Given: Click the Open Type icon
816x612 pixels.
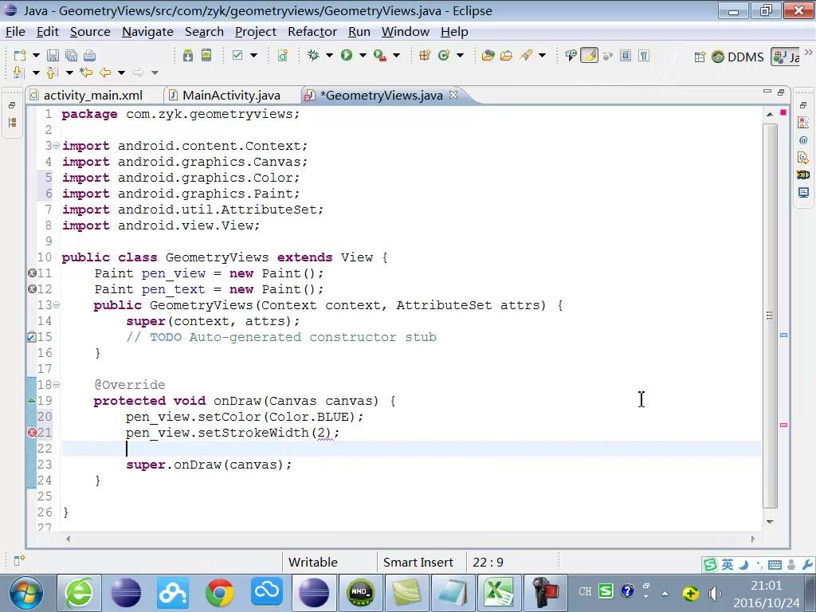Looking at the screenshot, I should (488, 55).
